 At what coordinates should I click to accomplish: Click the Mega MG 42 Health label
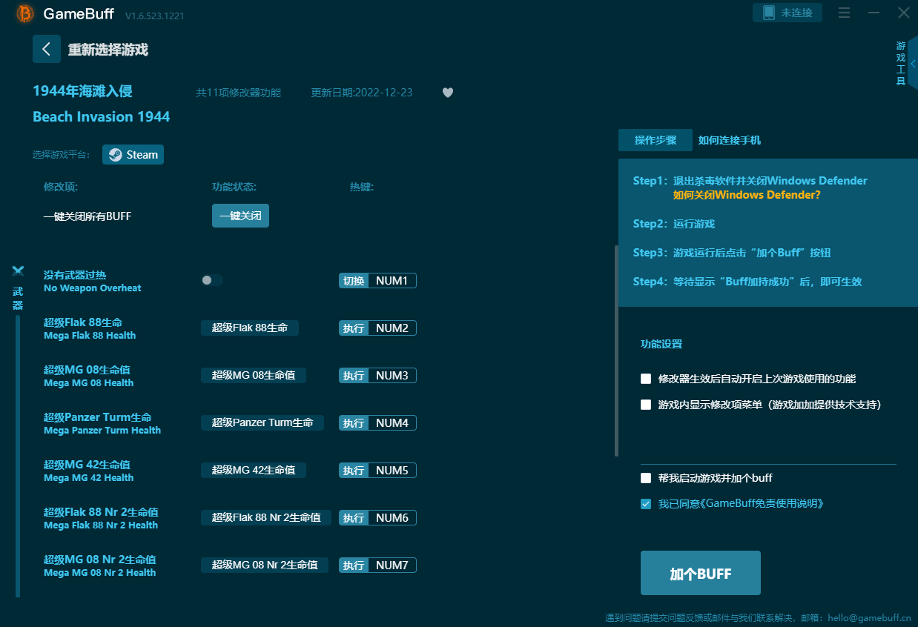click(89, 478)
